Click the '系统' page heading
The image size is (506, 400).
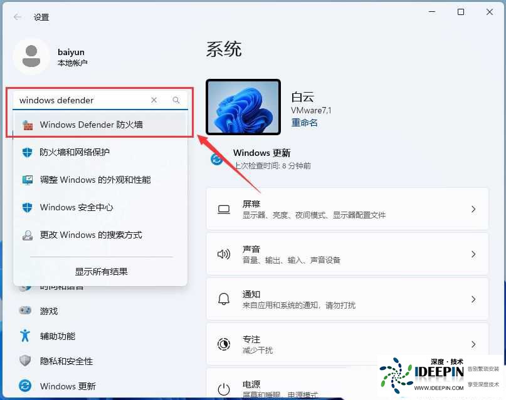[x=224, y=49]
